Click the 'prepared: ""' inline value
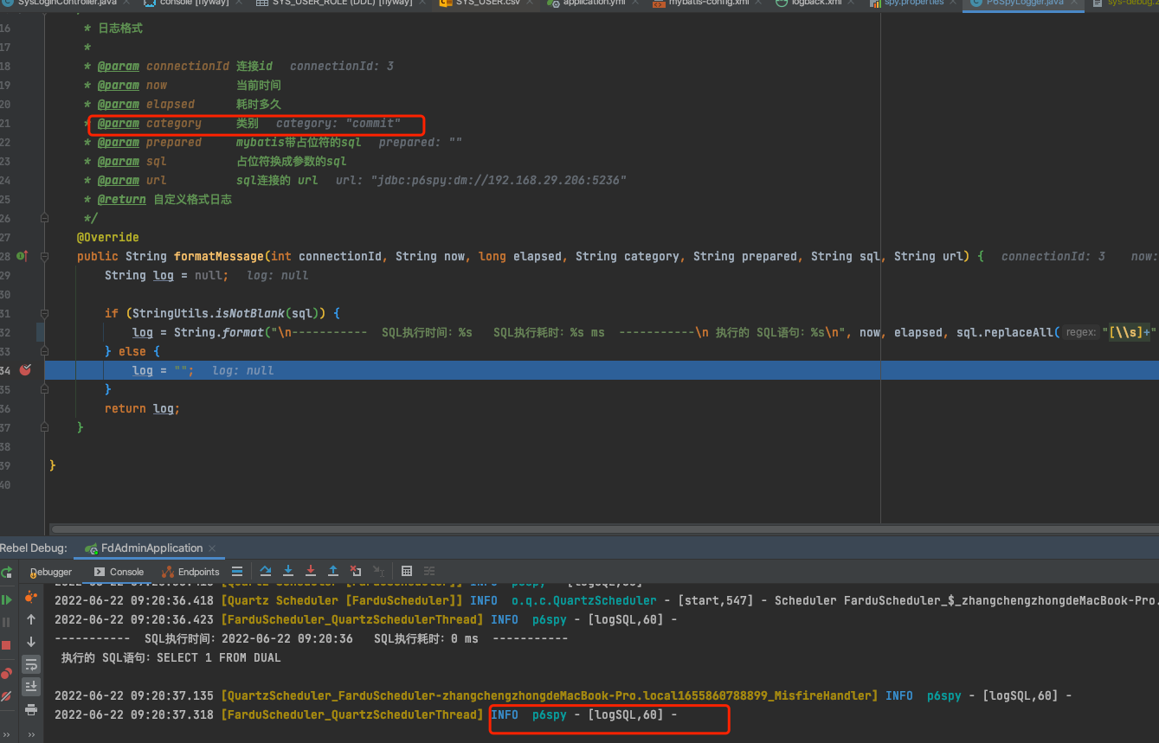Image resolution: width=1159 pixels, height=743 pixels. [x=420, y=142]
